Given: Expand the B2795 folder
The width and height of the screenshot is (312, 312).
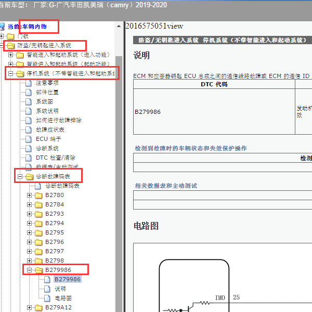Looking at the screenshot, I should [29, 232].
